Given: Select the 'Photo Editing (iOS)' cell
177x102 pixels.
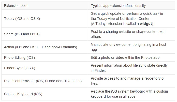Looking at the screenshot, I should click(x=19, y=57).
